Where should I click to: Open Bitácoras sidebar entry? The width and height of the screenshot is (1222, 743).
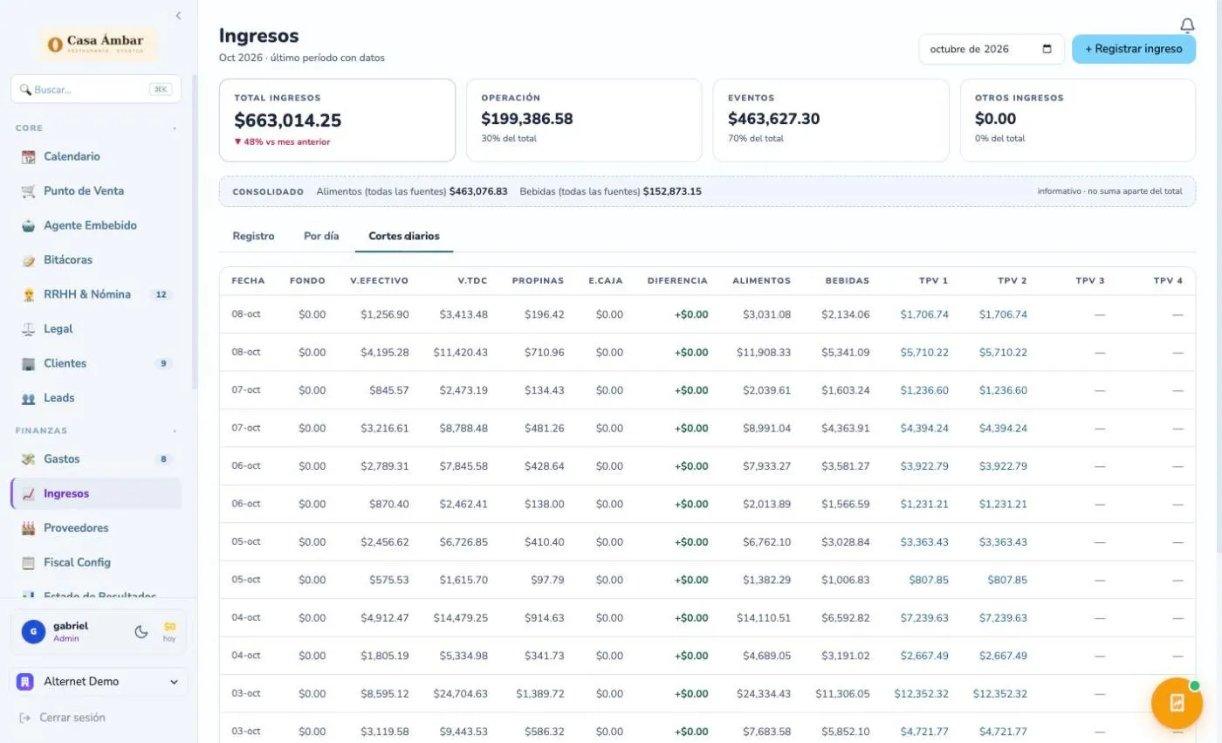(96, 260)
